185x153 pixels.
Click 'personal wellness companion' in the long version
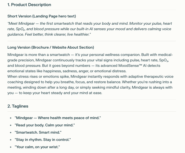[x=115, y=55]
